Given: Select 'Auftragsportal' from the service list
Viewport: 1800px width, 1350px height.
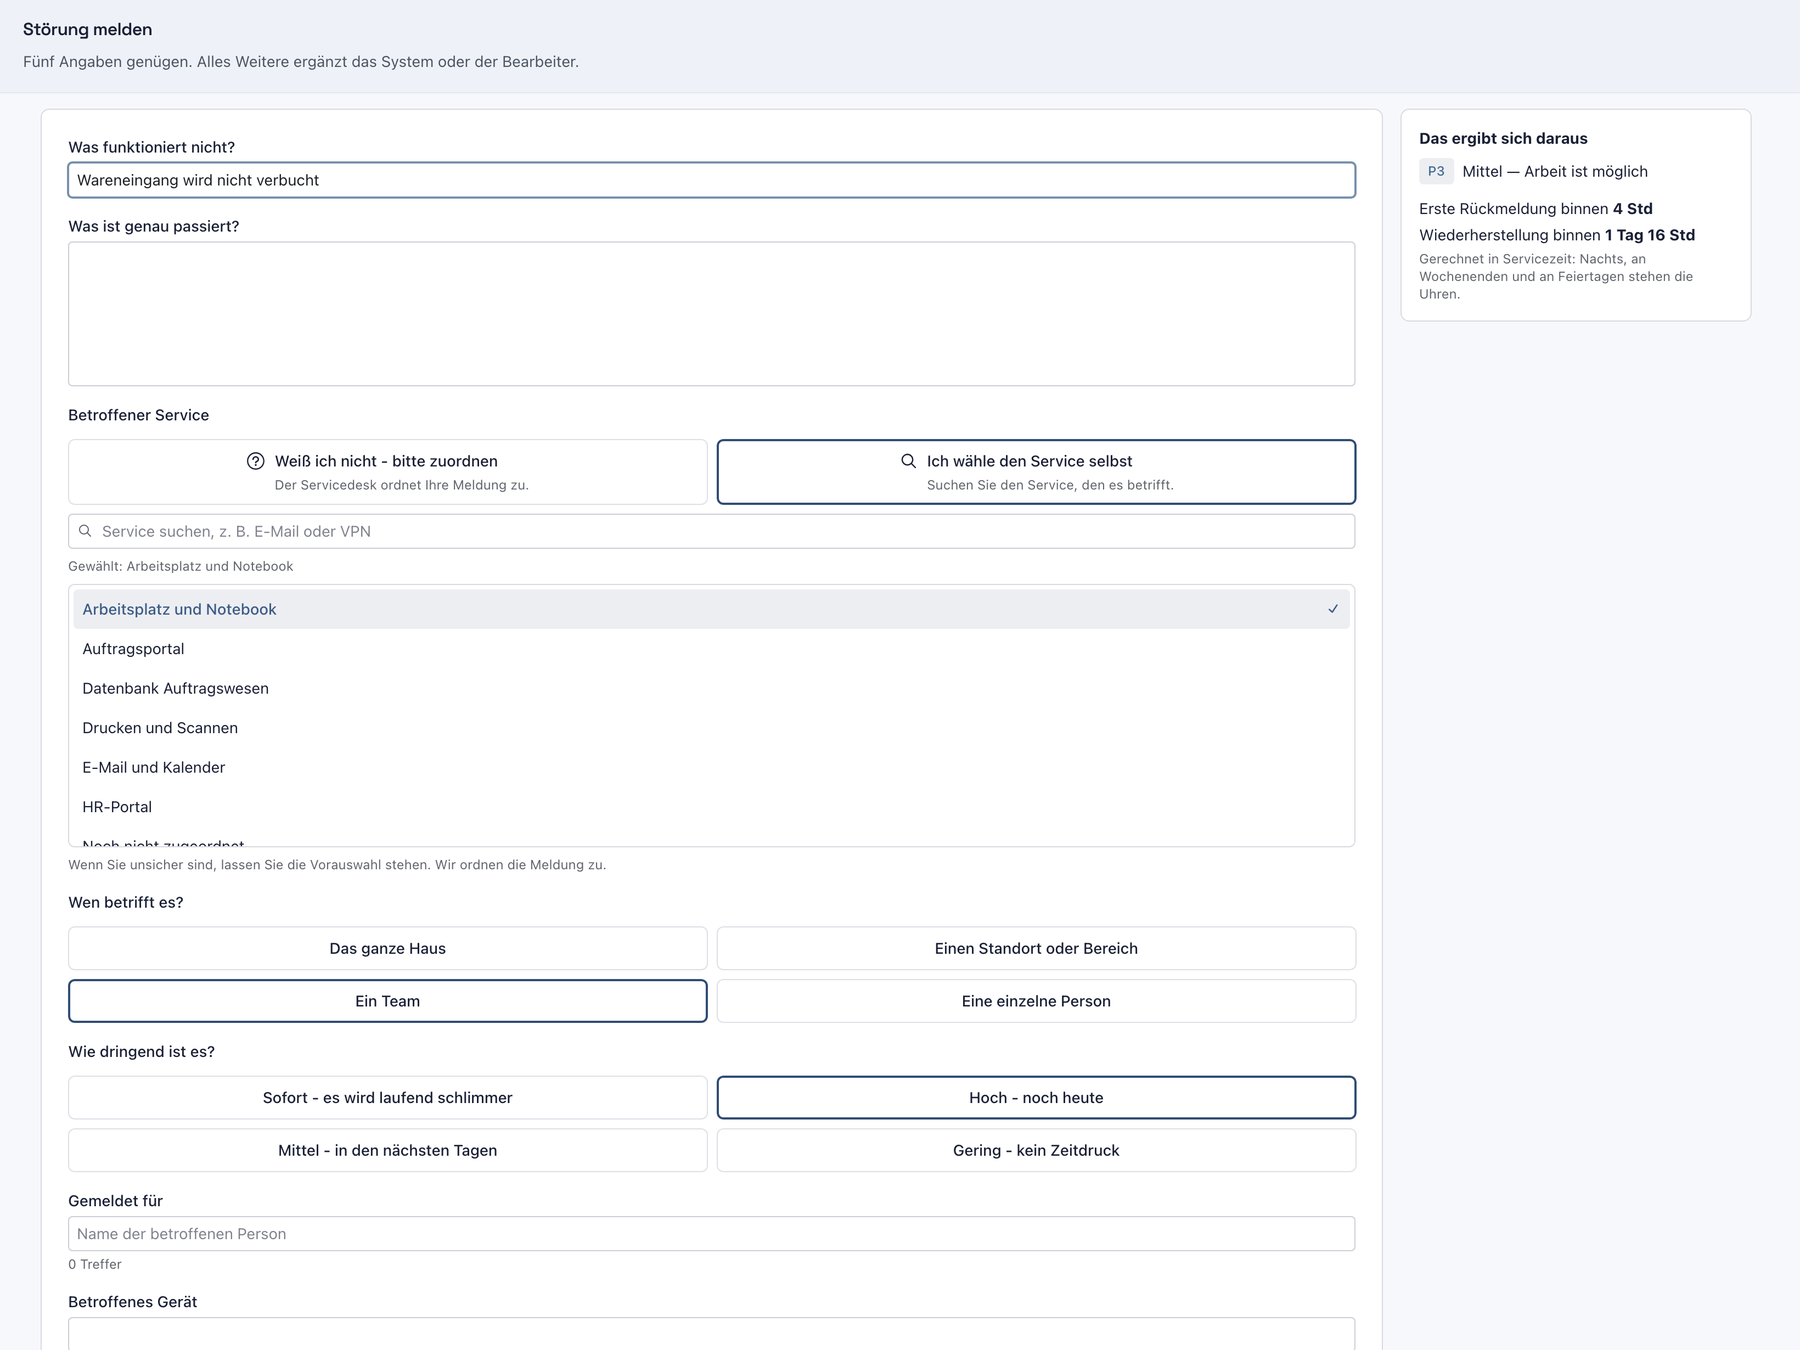Looking at the screenshot, I should coord(711,649).
